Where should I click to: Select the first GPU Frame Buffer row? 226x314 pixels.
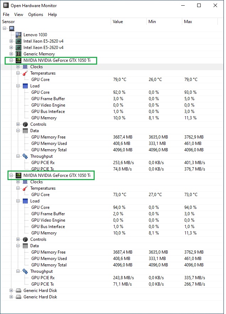[x=112, y=99]
